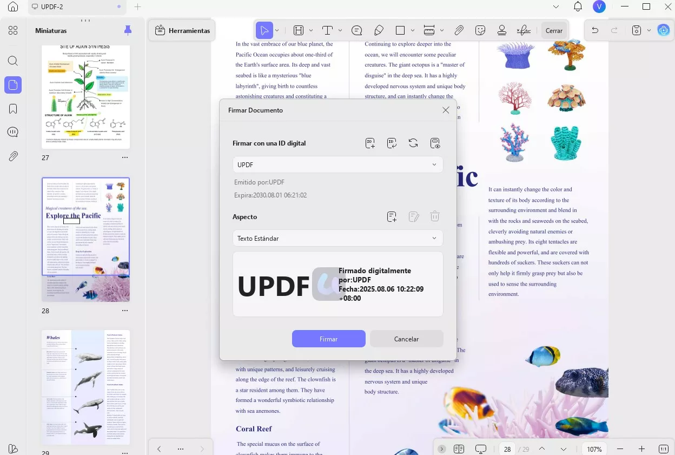This screenshot has width=675, height=455.
Task: Create a new digital ID icon
Action: (370, 143)
